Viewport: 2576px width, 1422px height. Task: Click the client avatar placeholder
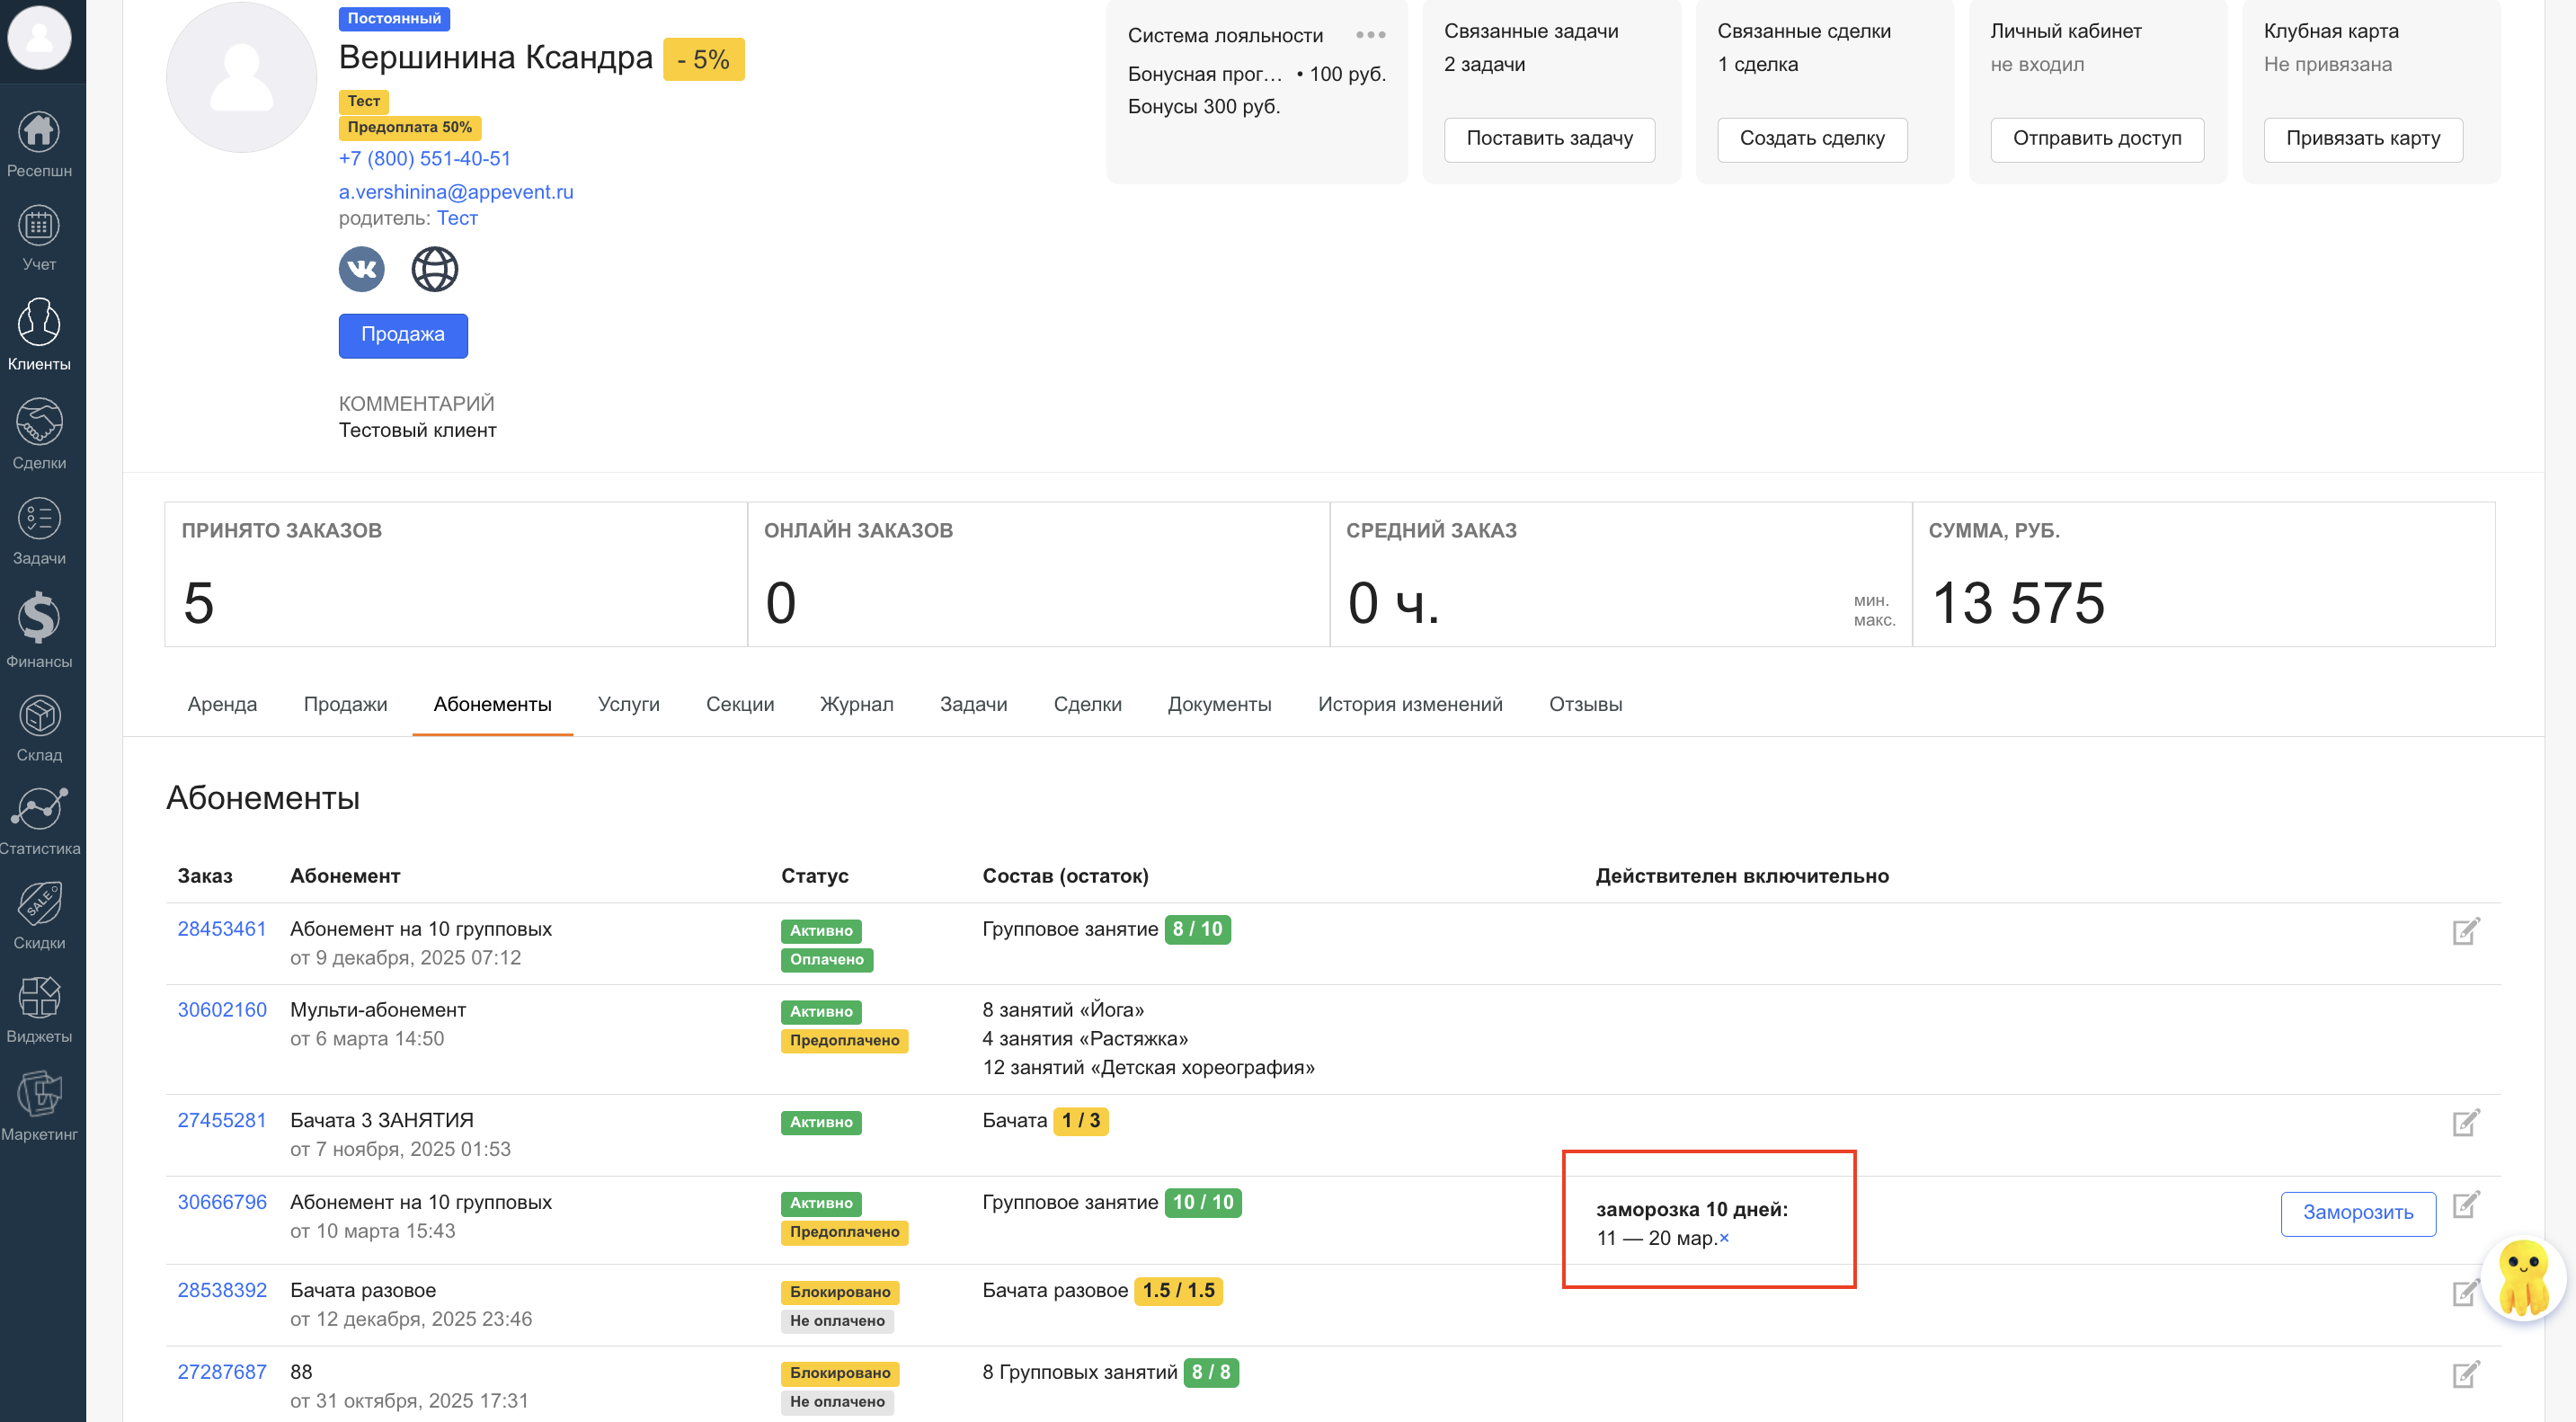(241, 78)
